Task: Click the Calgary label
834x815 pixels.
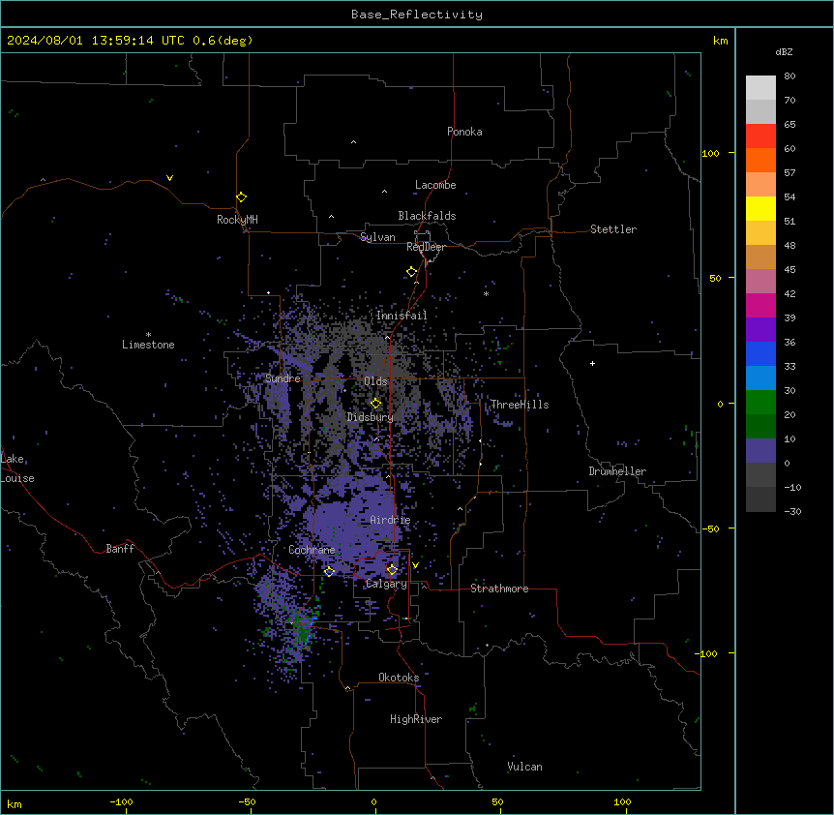Action: (x=386, y=584)
